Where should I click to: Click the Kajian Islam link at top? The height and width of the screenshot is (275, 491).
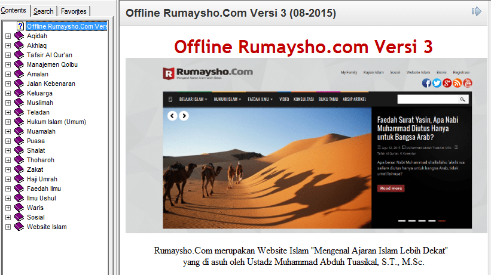pyautogui.click(x=373, y=72)
